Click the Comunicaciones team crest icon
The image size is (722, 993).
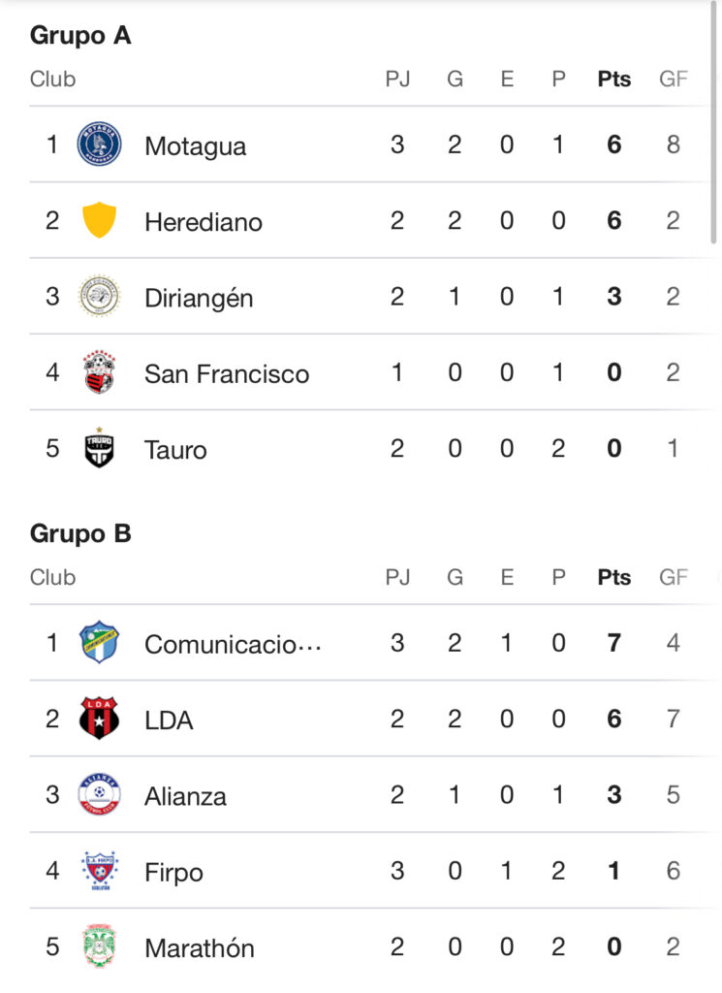(99, 643)
